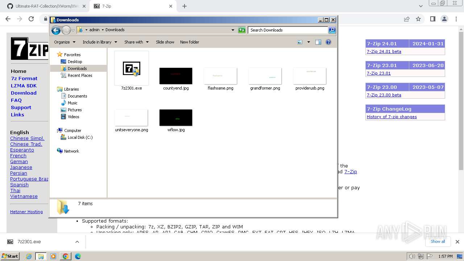Image resolution: width=464 pixels, height=261 pixels.
Task: Open Chrome three-dot menu
Action: (x=456, y=19)
